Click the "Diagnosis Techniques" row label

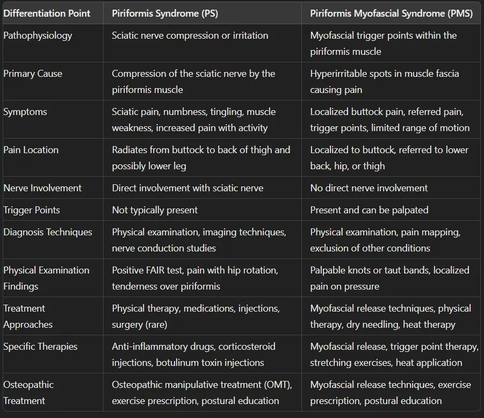click(x=48, y=232)
